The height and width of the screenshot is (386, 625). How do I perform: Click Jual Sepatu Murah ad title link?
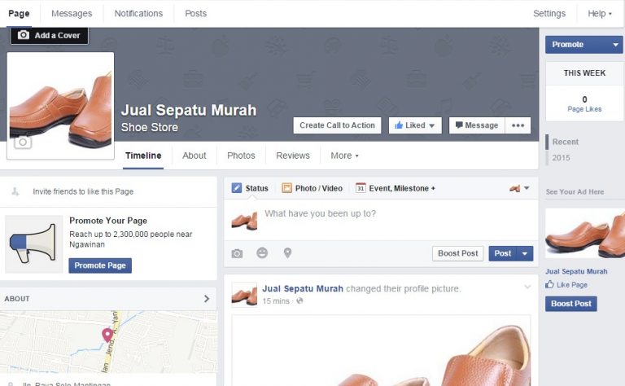coord(576,271)
